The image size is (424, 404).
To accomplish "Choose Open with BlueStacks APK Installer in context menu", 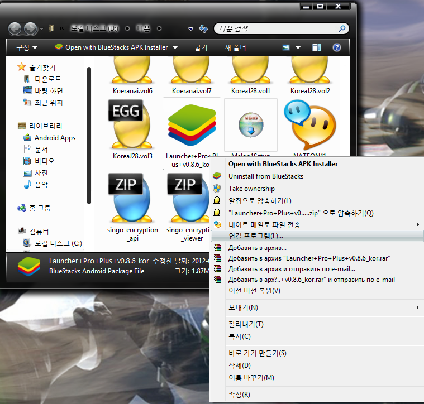I will (316, 164).
